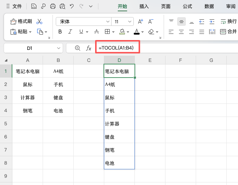
Task: Decrease font size with A- icon
Action: (x=151, y=21)
